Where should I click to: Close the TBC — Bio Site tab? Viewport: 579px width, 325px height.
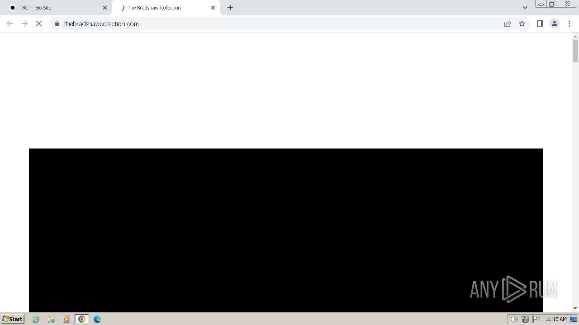click(x=105, y=8)
